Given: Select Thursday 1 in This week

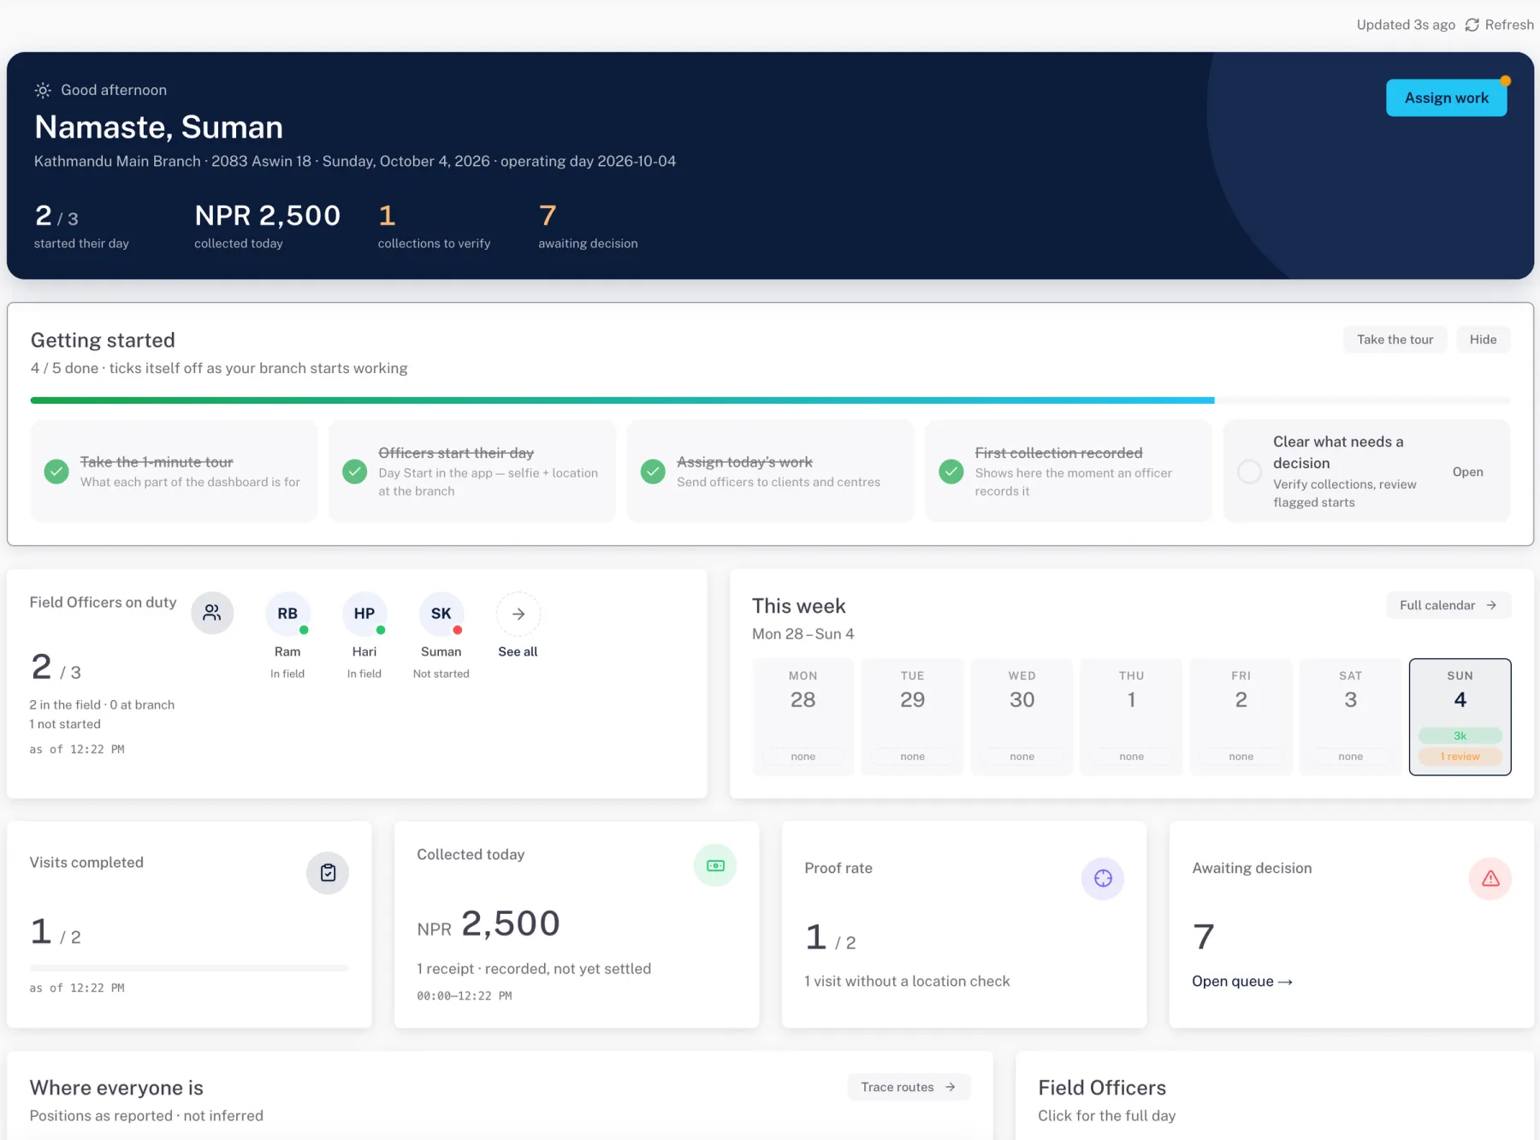Looking at the screenshot, I should click(1131, 717).
